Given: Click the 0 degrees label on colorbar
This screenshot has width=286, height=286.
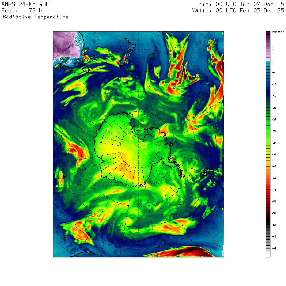Looking at the screenshot, I should (x=272, y=49).
